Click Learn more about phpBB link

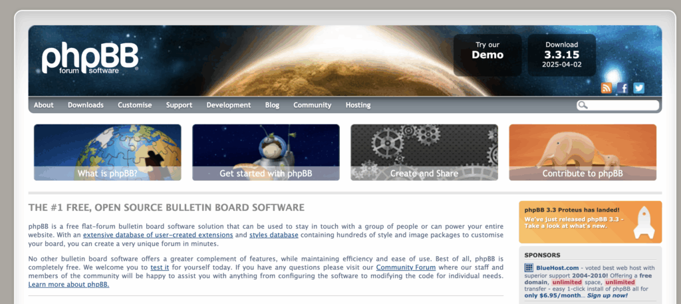[68, 285]
